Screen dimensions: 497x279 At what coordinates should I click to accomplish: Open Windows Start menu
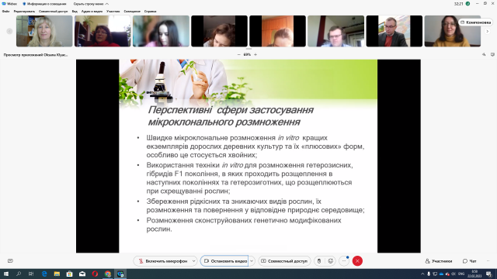tap(6, 274)
